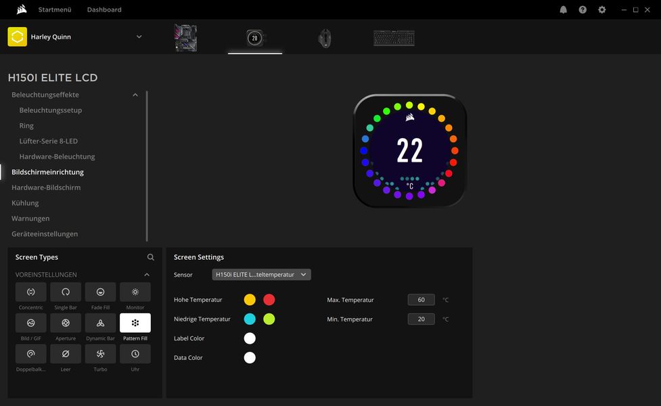Open Lüfter-Serie 8-LED entry
The width and height of the screenshot is (661, 406).
tap(49, 141)
